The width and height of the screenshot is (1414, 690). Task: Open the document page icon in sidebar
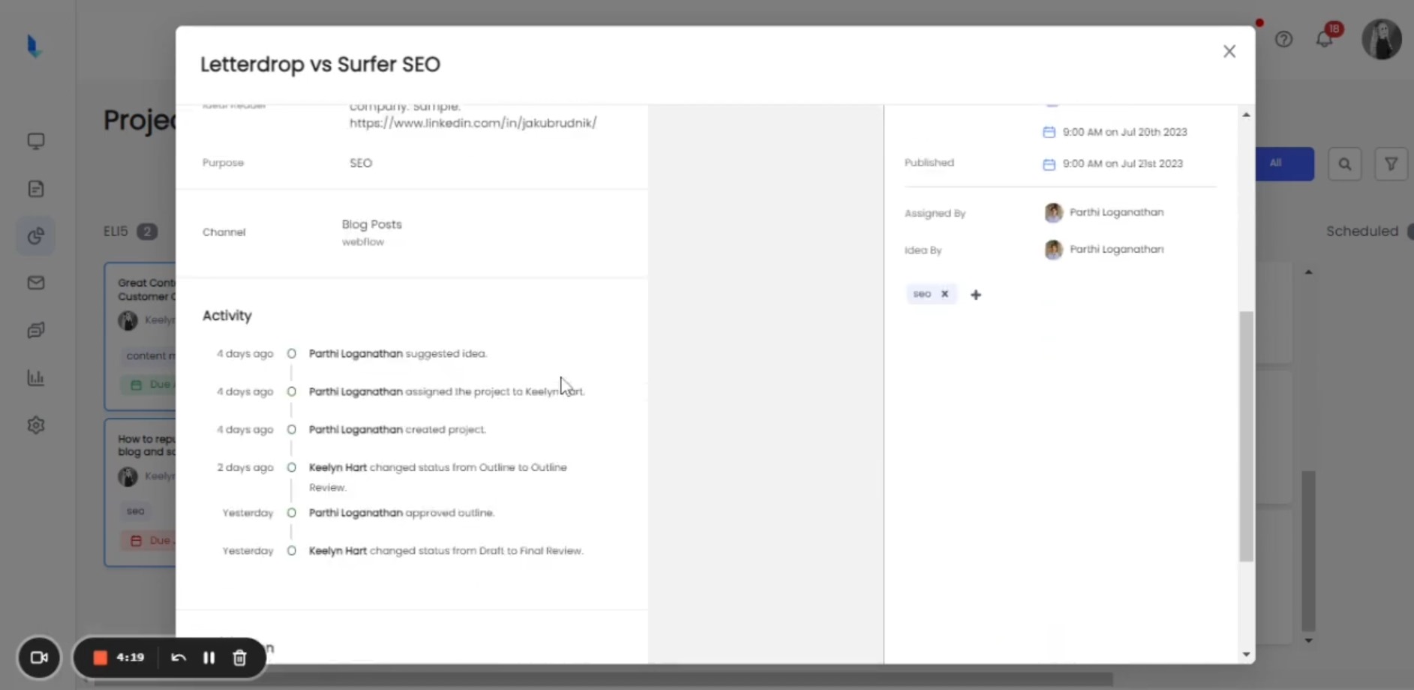(x=36, y=188)
